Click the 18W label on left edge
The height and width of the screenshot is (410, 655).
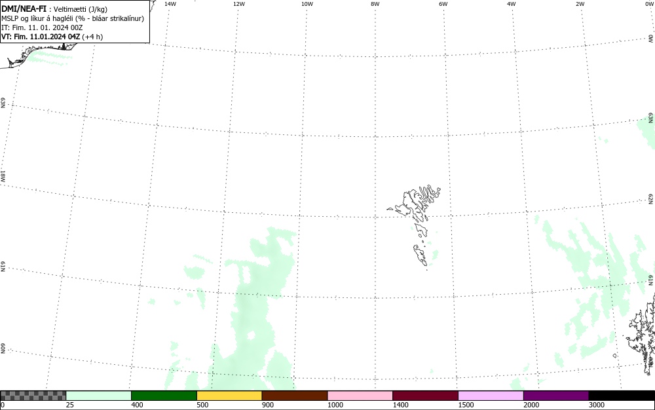click(x=3, y=176)
